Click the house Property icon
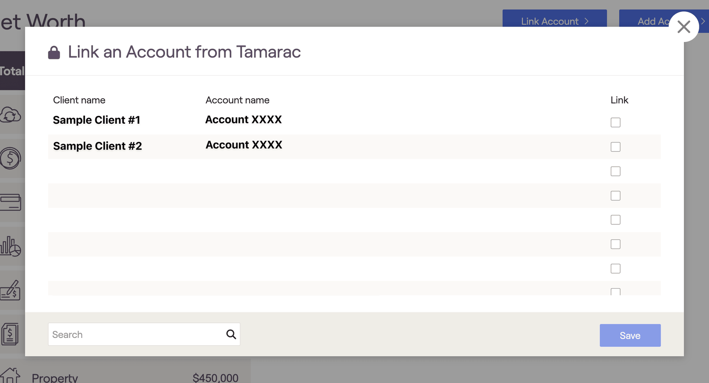 [10, 375]
